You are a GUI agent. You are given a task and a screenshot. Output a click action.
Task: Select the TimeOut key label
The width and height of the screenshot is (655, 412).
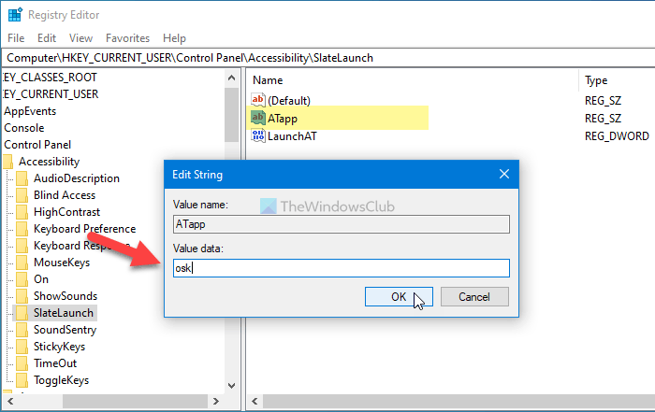pos(55,363)
